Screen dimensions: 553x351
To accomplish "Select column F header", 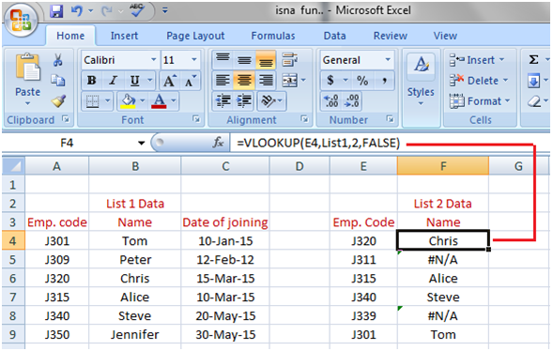I will [443, 166].
